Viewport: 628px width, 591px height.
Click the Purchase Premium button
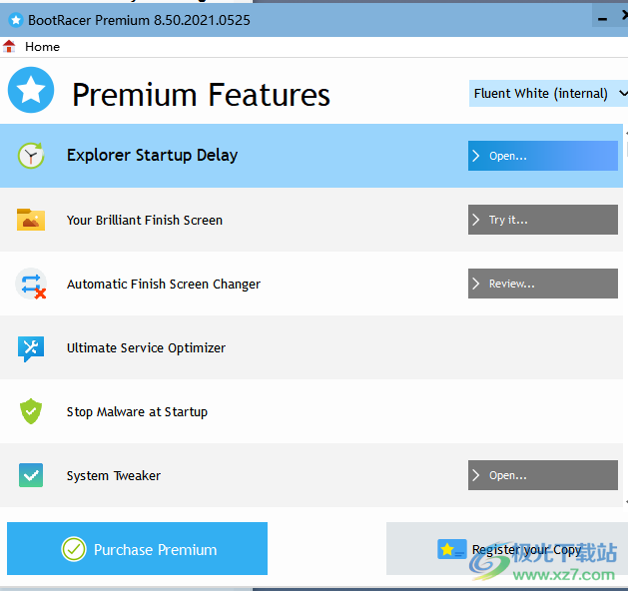[137, 548]
